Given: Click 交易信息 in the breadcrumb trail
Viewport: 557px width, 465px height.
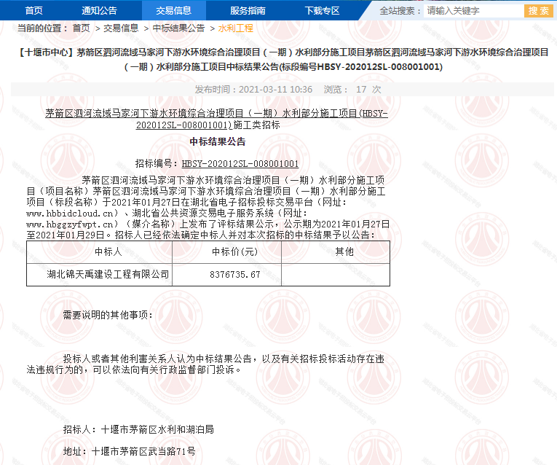Looking at the screenshot, I should coord(121,28).
